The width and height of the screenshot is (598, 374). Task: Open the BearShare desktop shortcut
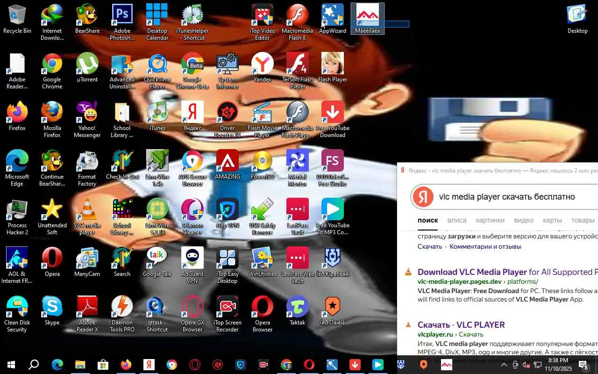pos(87,20)
